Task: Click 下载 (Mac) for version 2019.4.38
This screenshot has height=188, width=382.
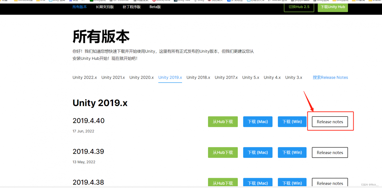Action: coord(258,183)
